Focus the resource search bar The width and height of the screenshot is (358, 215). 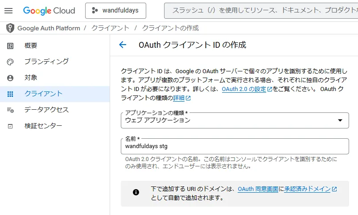coord(261,11)
